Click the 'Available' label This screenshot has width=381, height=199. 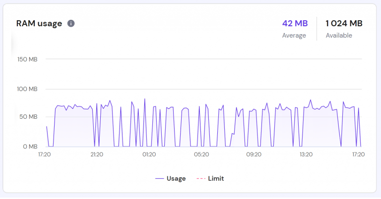(339, 35)
